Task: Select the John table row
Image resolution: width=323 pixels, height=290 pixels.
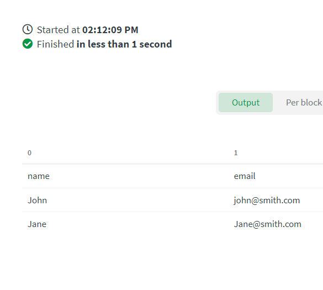Action: 172,200
